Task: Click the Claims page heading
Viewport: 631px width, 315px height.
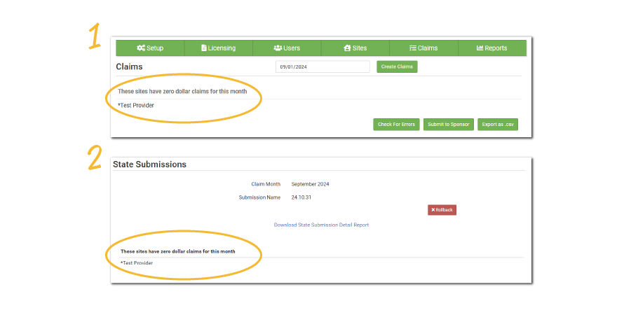Action: pyautogui.click(x=129, y=67)
